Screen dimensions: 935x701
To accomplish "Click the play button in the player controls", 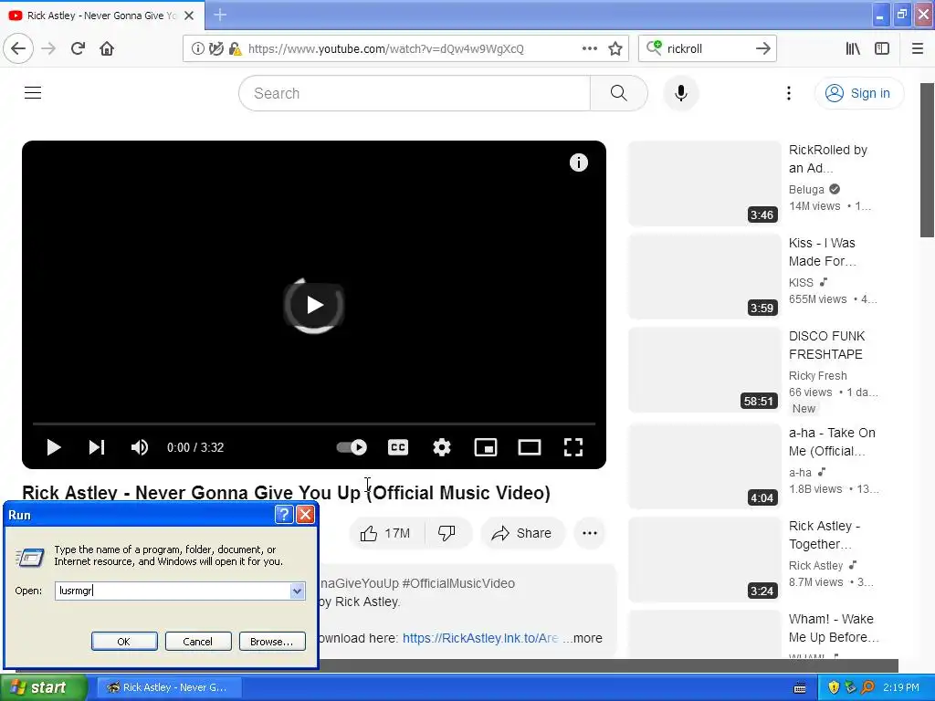I will coord(54,447).
